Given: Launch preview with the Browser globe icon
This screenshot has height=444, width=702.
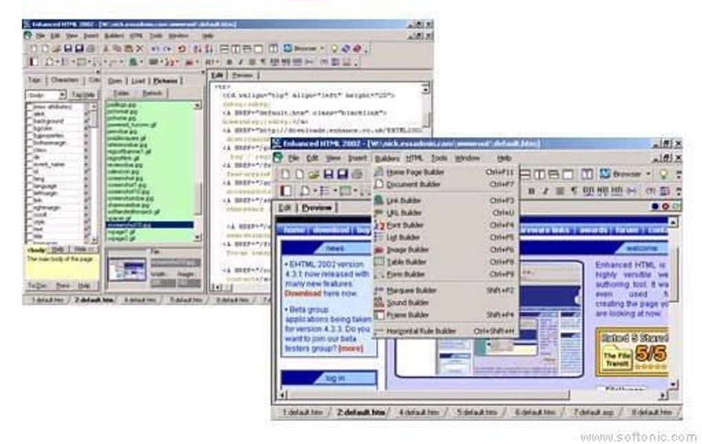Looking at the screenshot, I should [605, 173].
